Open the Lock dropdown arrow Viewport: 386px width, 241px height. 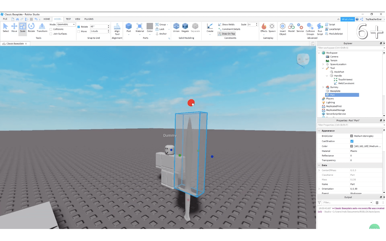click(x=169, y=29)
